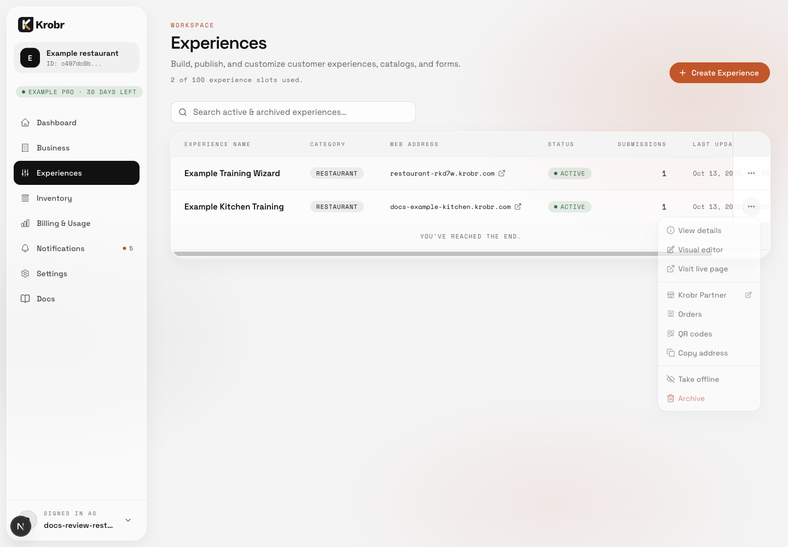This screenshot has height=547, width=788.
Task: Click the View details info icon
Action: click(670, 230)
